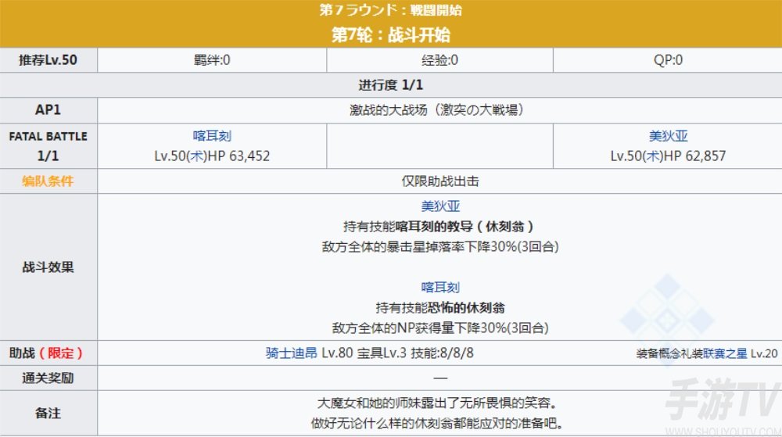Click the 第7轮：战斗开始 header title

click(390, 35)
